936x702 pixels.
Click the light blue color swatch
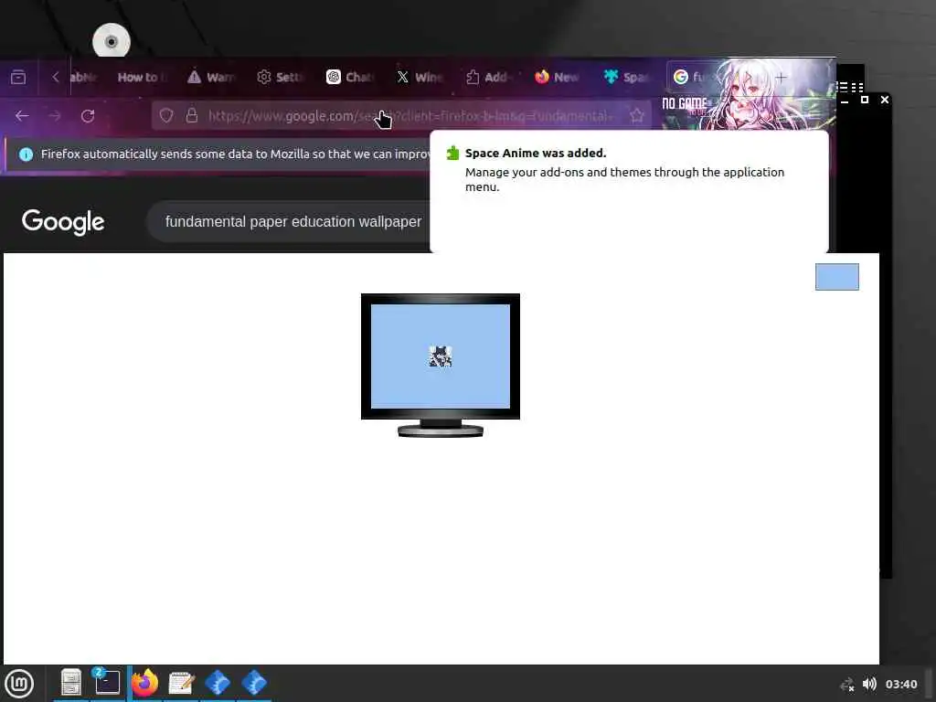tap(837, 277)
